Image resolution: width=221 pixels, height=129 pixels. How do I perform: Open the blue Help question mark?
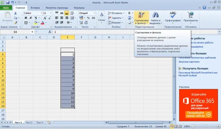[x=204, y=8]
